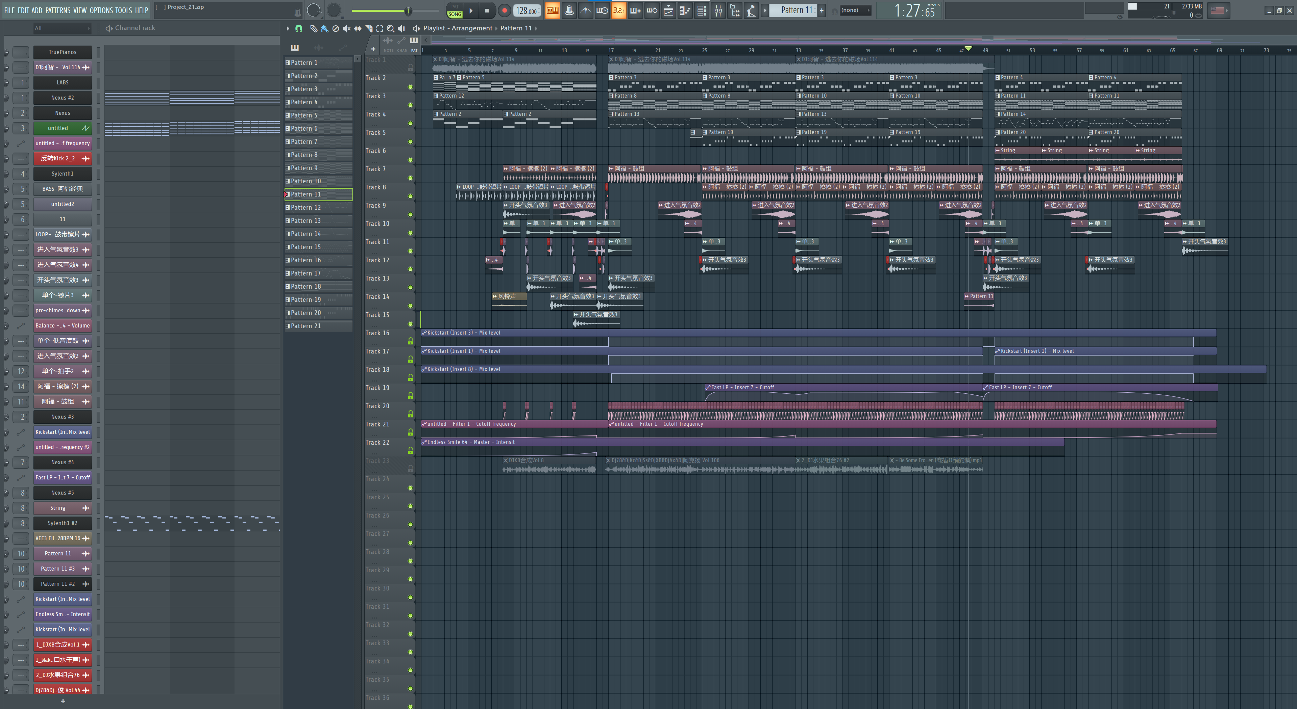Toggle loop recording icon
The width and height of the screenshot is (1297, 709).
652,10
